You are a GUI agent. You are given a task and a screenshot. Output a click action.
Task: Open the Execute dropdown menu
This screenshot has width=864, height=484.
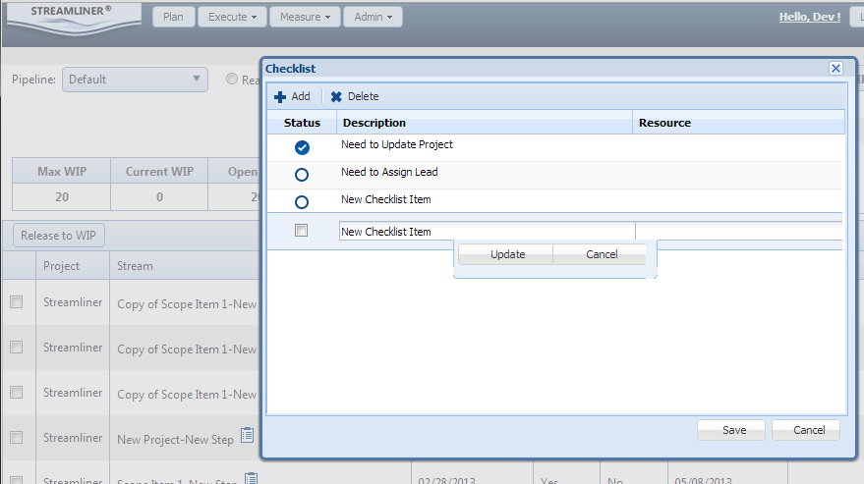coord(232,17)
